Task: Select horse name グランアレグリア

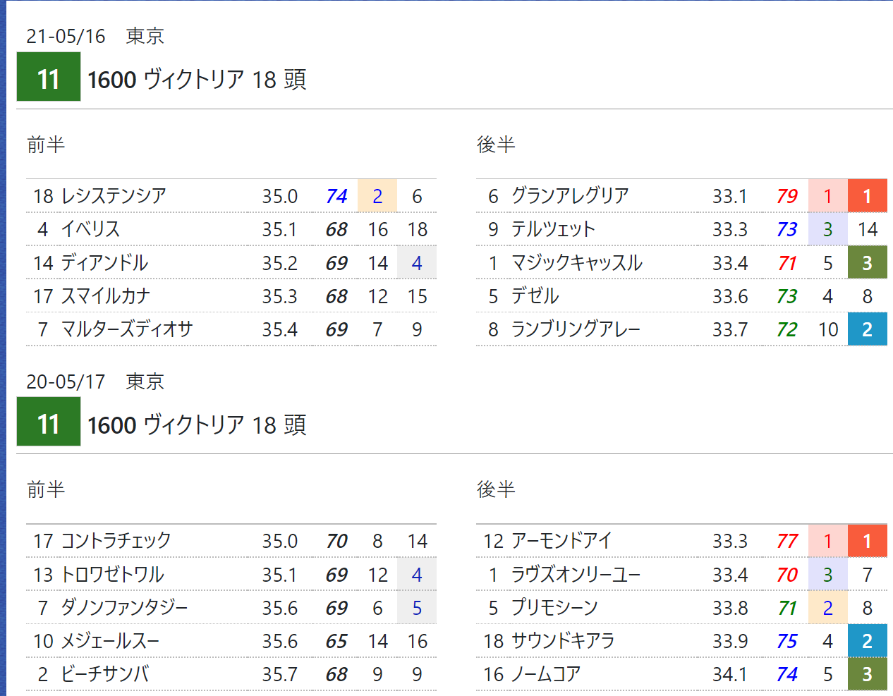Action: 569,196
